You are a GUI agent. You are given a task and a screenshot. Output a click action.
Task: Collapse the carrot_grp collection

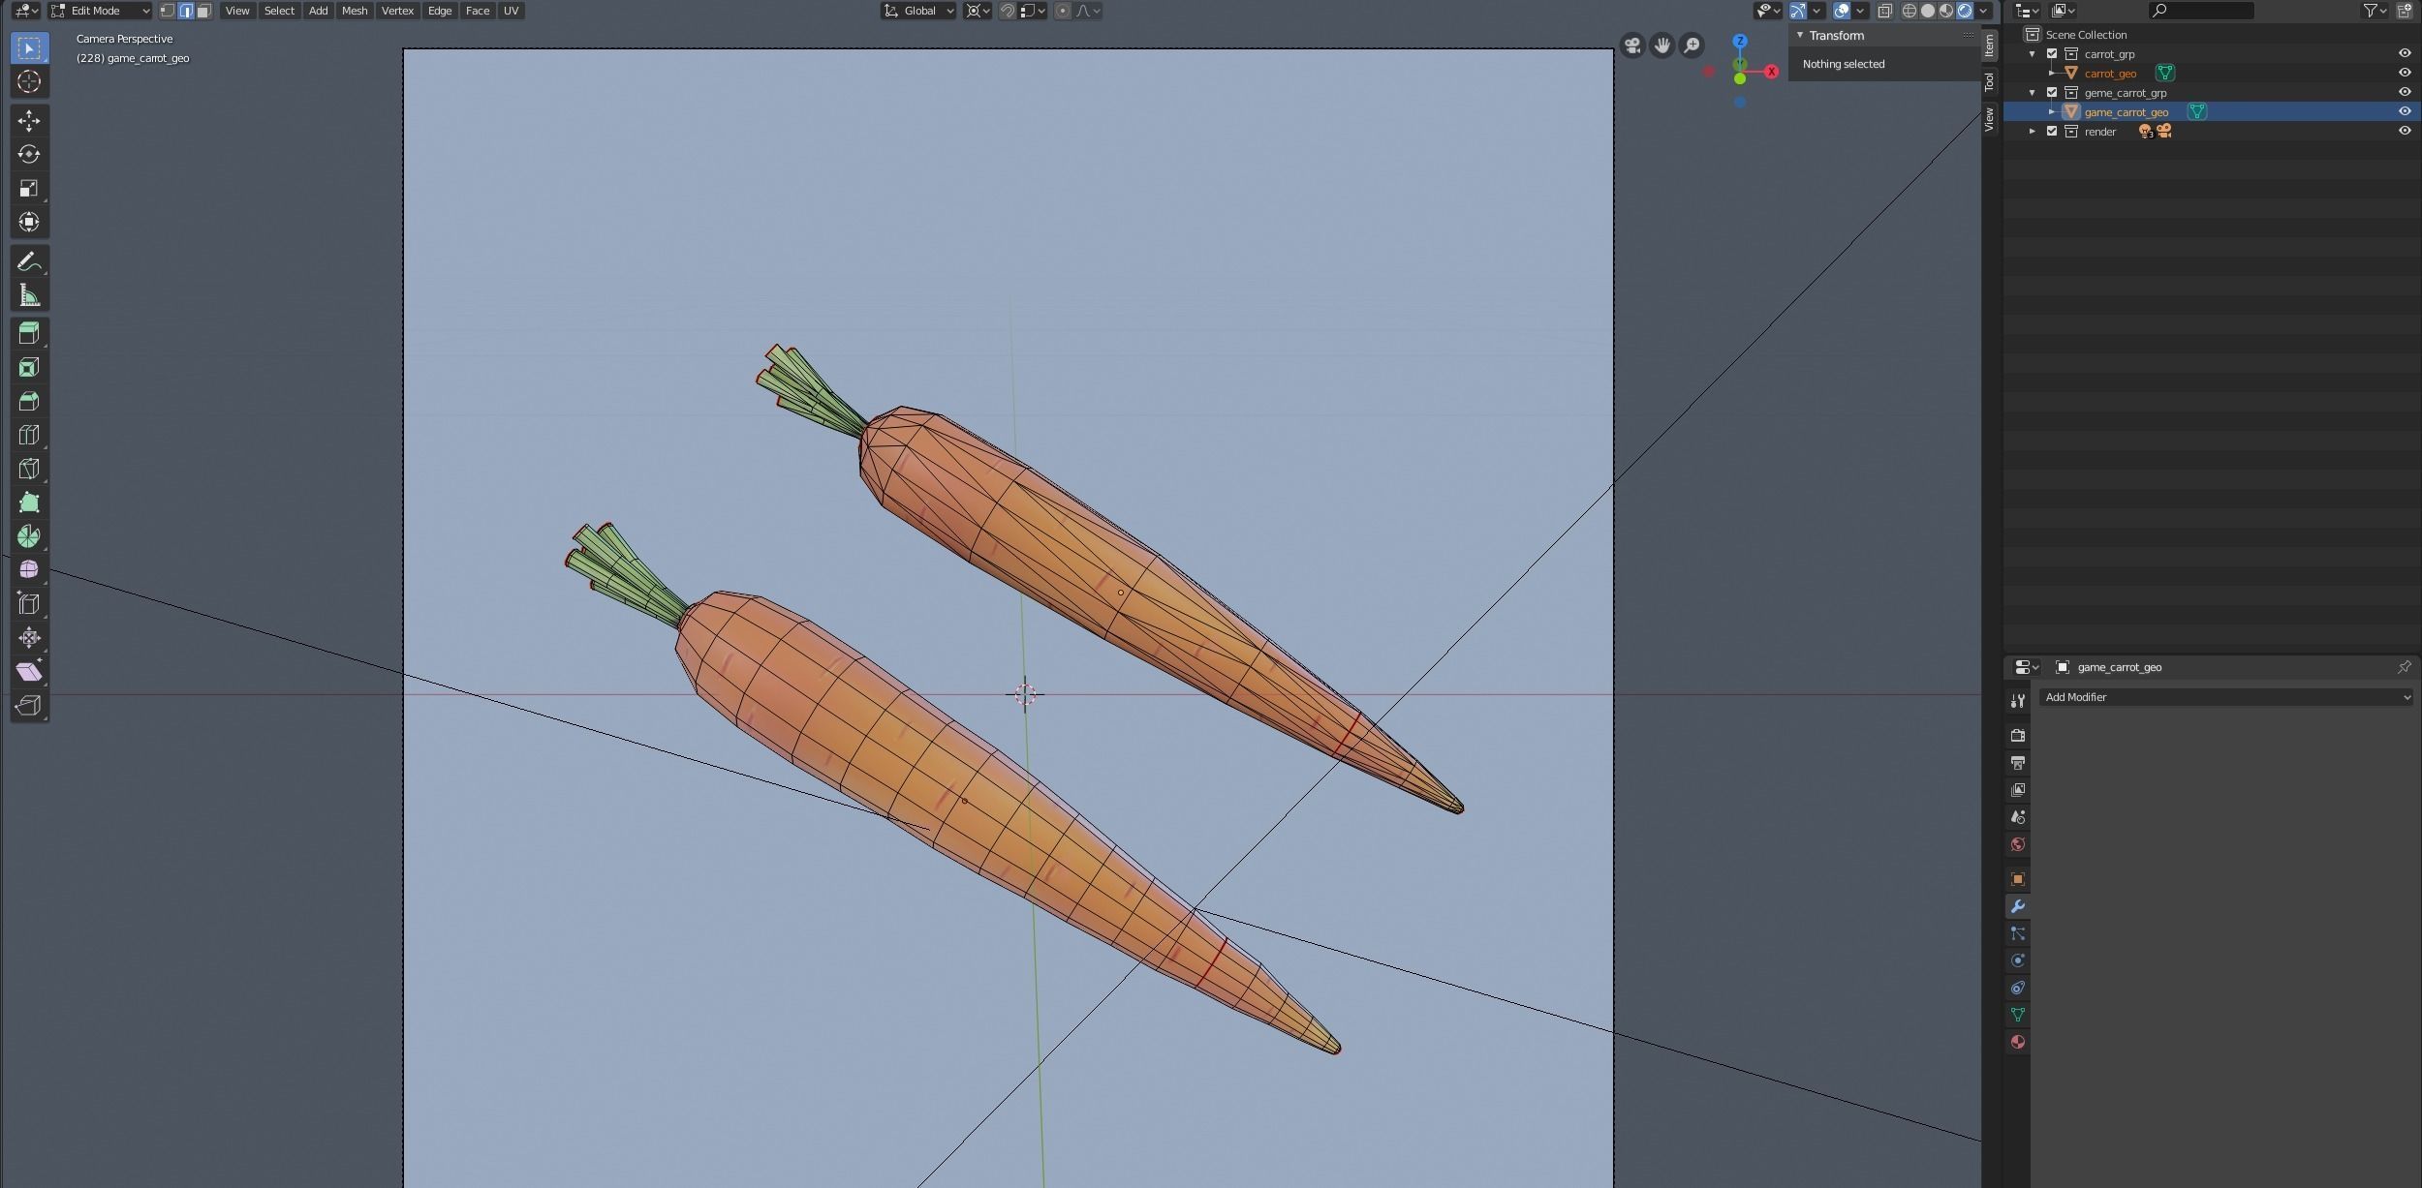pos(2033,54)
